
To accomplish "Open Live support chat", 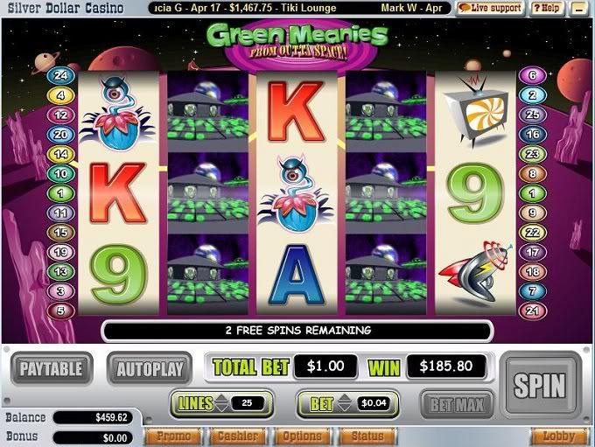I will point(491,8).
